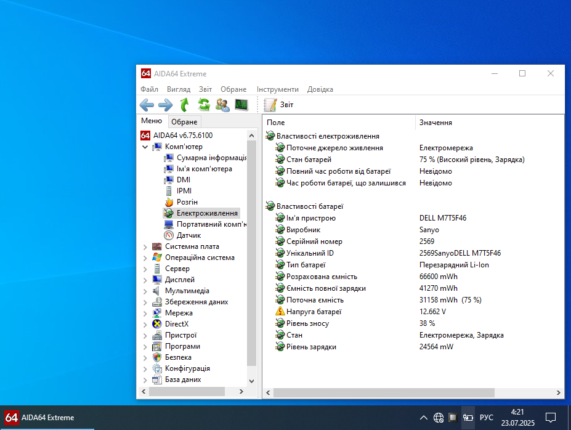Viewport: 571px width, 430px height.
Task: Open the Файл menu
Action: tap(149, 89)
